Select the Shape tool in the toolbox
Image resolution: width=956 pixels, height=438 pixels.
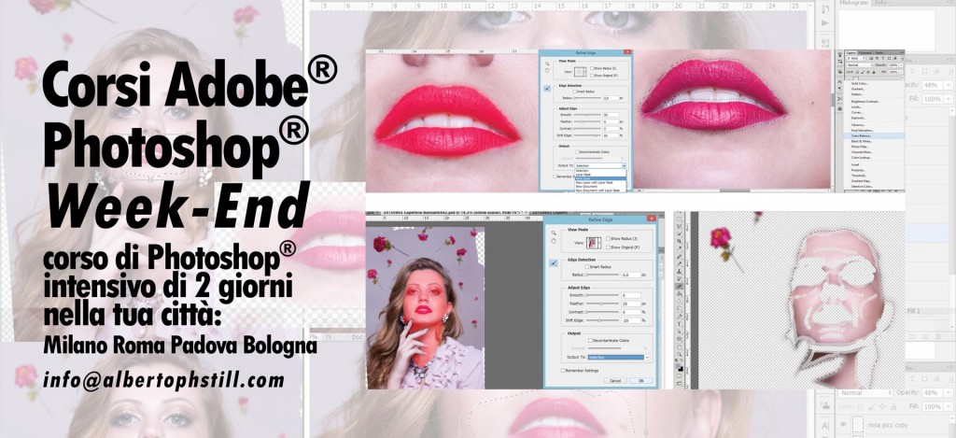tap(680, 339)
